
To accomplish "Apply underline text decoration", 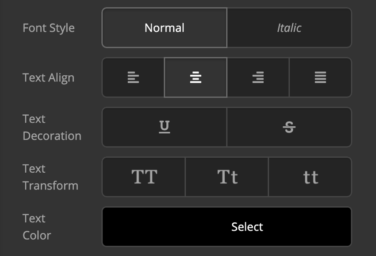I will point(165,127).
